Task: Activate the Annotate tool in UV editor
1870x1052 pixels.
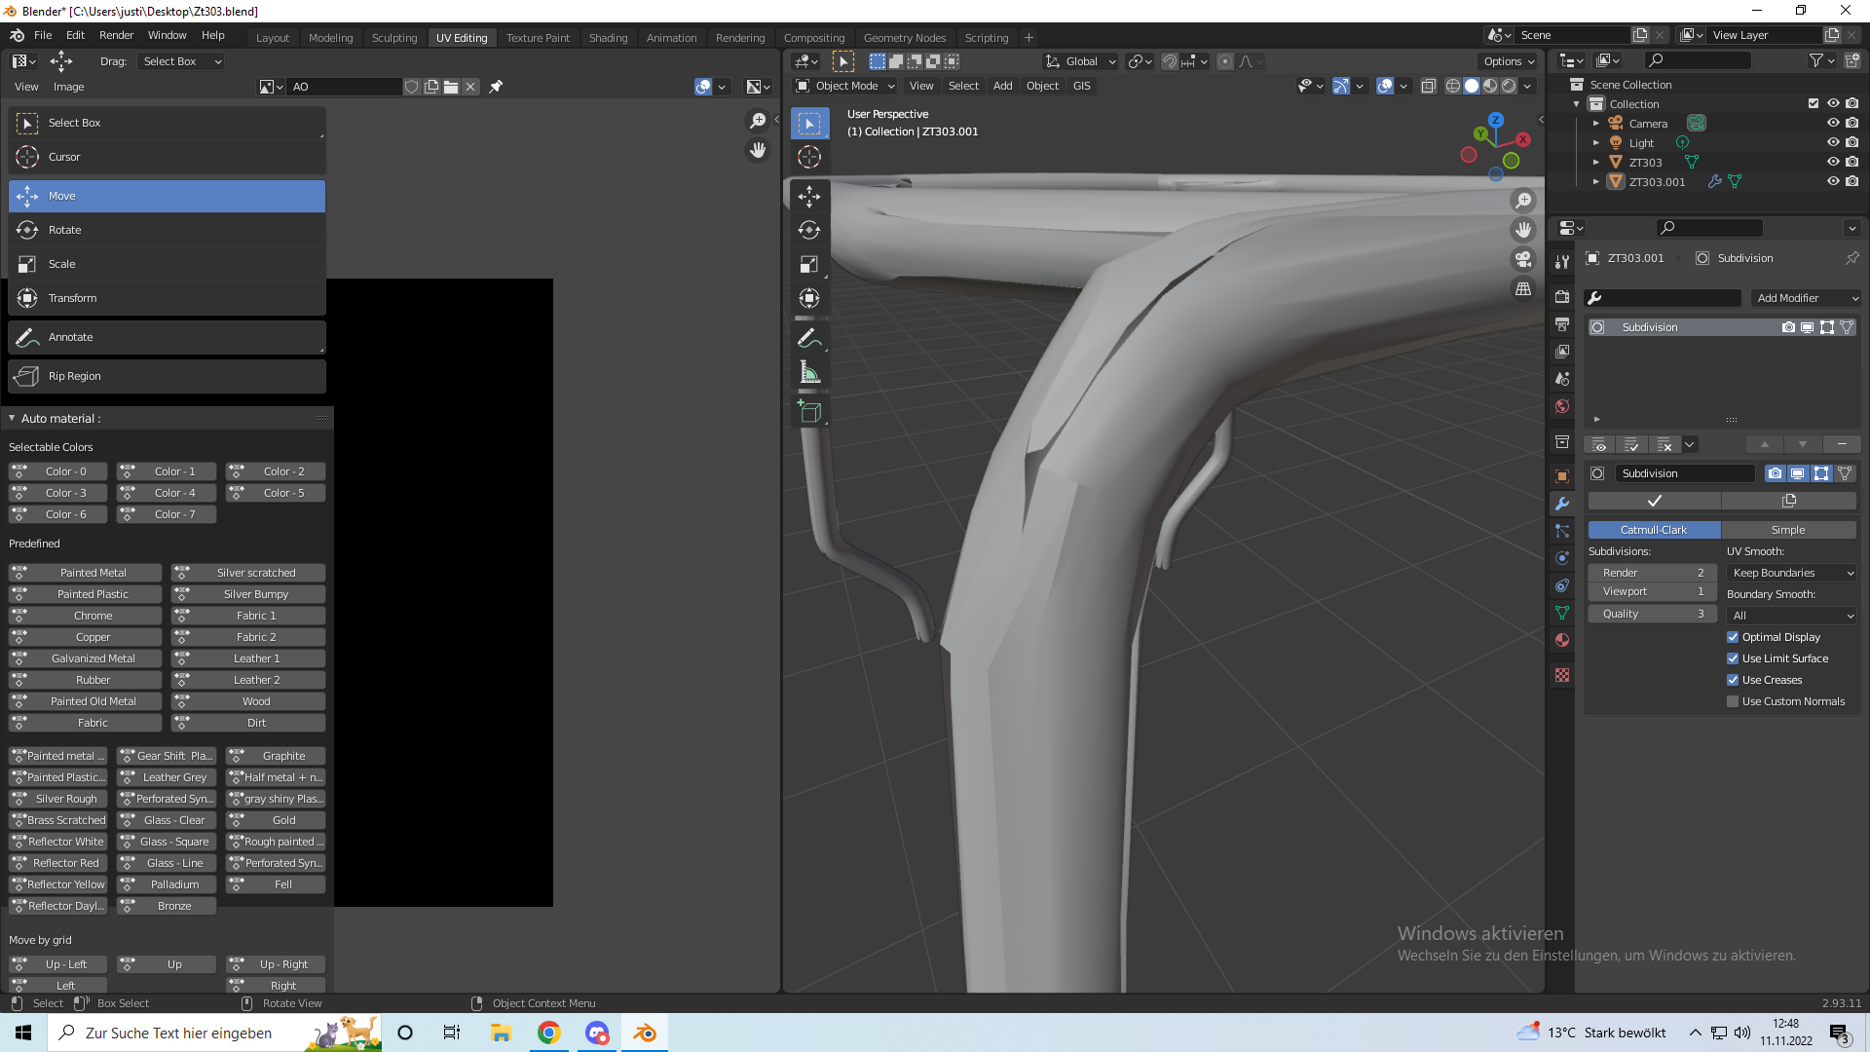Action: [70, 337]
